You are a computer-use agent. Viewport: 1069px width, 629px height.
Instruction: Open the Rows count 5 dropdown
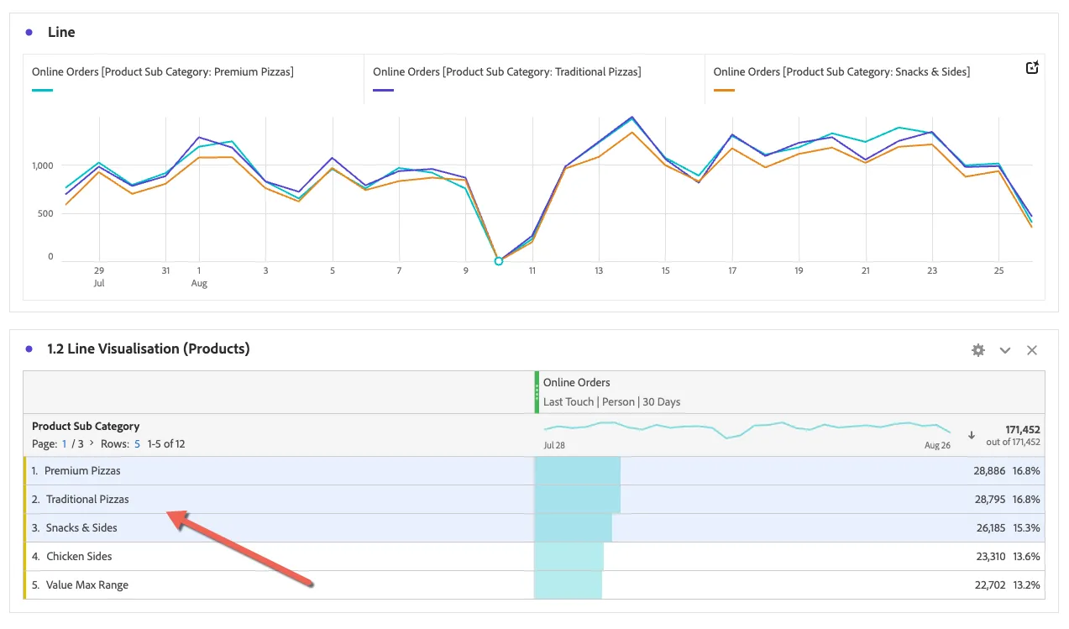point(137,443)
